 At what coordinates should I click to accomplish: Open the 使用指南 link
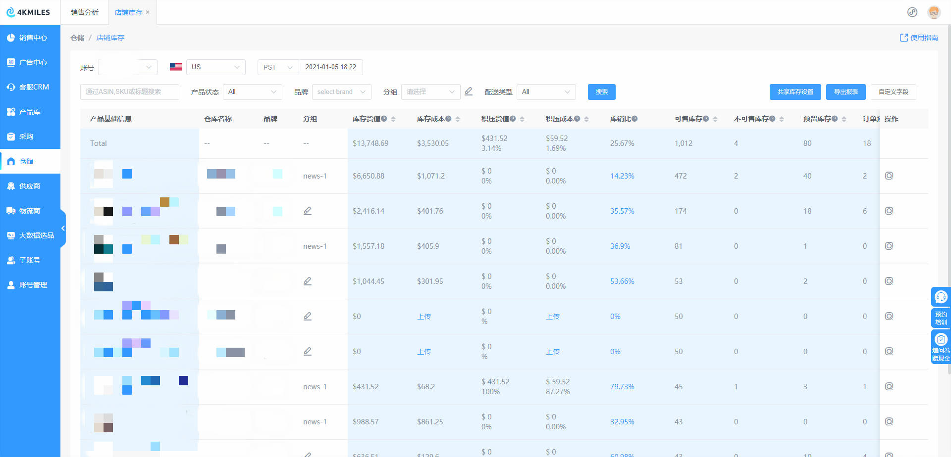tap(919, 38)
